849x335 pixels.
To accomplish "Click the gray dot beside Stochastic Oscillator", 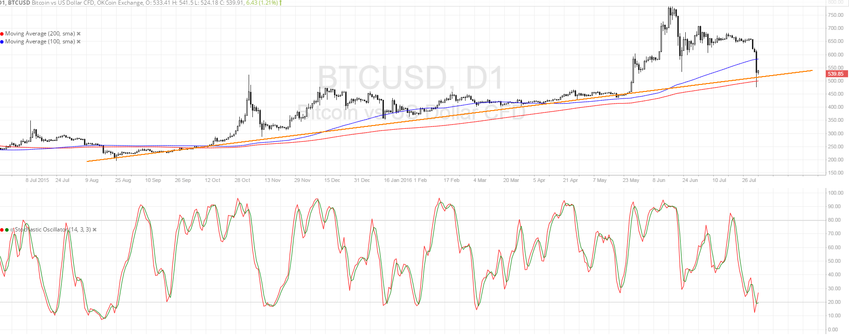I will click(12, 230).
